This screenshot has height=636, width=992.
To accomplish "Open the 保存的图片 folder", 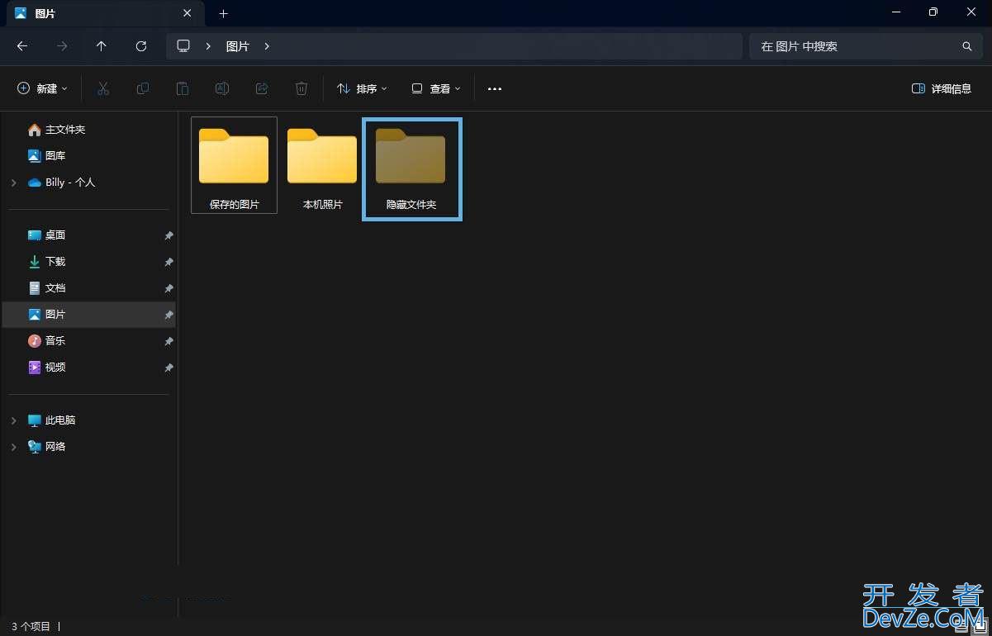I will 234,165.
